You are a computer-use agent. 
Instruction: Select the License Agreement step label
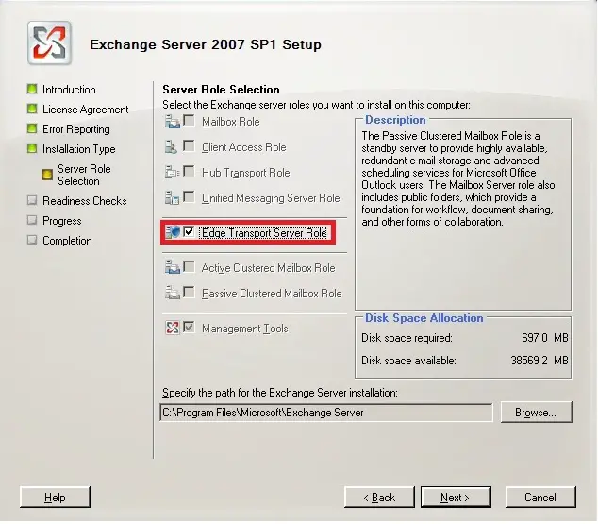86,110
